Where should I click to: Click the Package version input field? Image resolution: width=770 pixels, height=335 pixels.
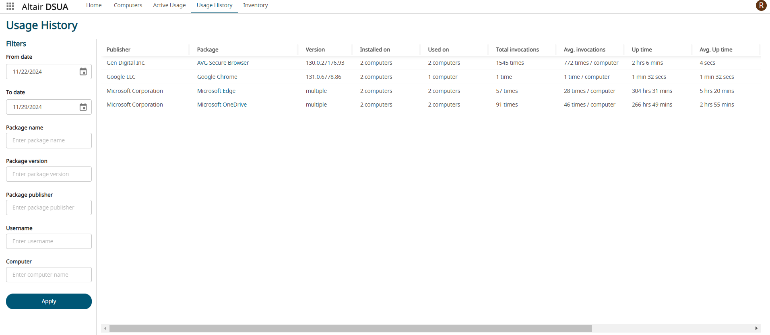tap(49, 175)
